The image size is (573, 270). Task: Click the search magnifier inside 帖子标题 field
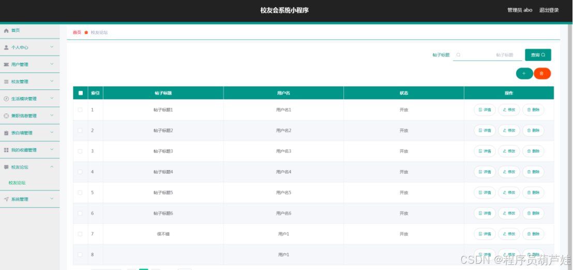[x=458, y=55]
